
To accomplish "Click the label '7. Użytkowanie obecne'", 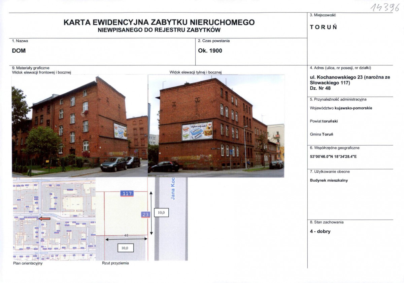I will pyautogui.click(x=330, y=172).
